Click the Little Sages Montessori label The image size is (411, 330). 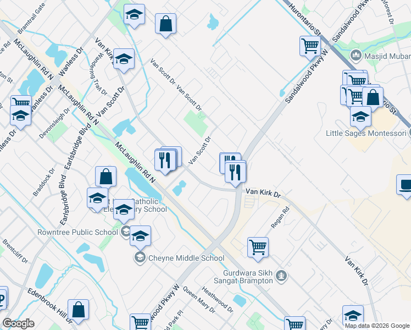pos(366,133)
